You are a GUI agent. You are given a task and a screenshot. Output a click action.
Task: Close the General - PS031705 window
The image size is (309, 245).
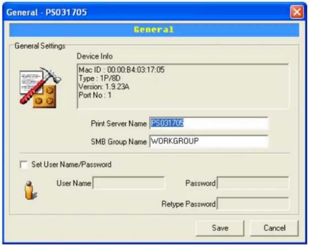[297, 12]
